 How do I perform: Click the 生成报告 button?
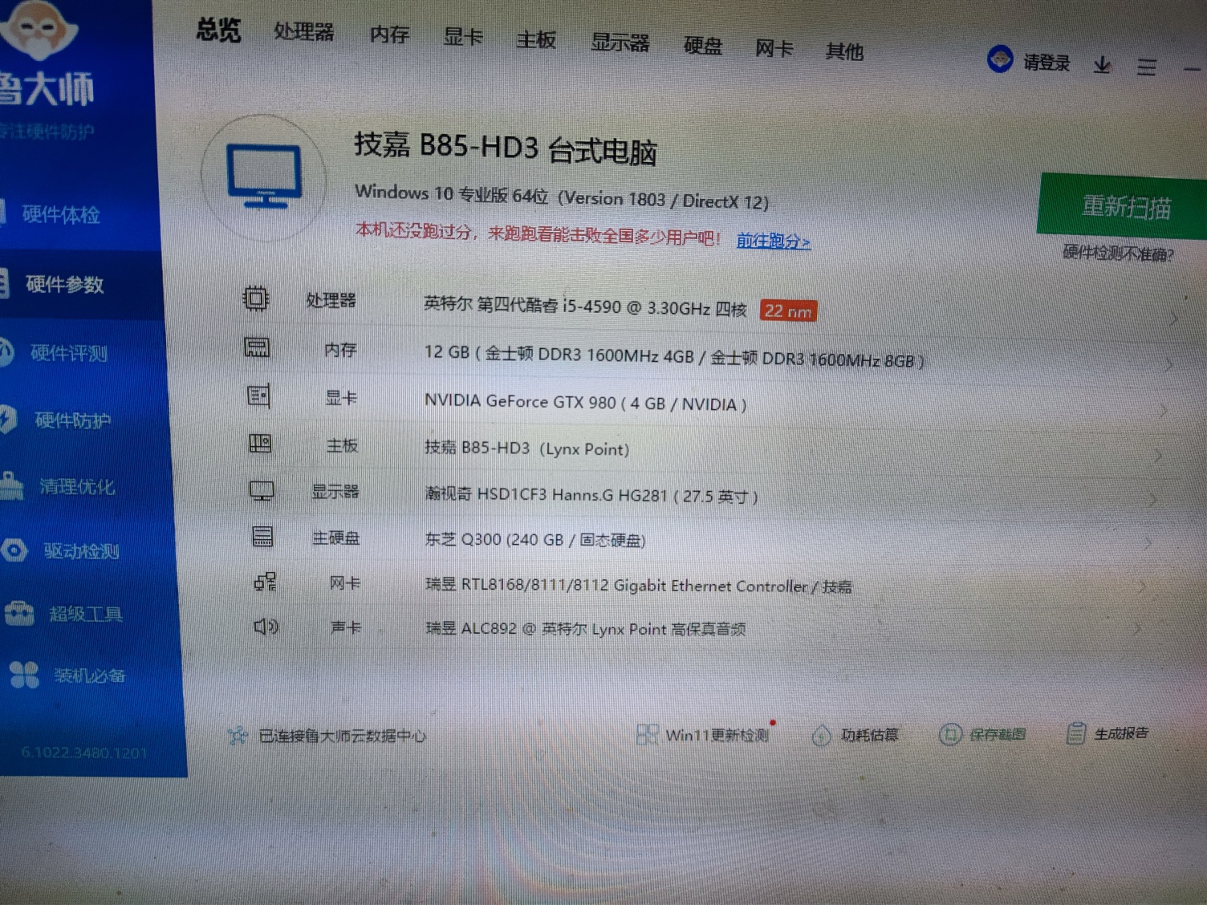[x=1107, y=733]
